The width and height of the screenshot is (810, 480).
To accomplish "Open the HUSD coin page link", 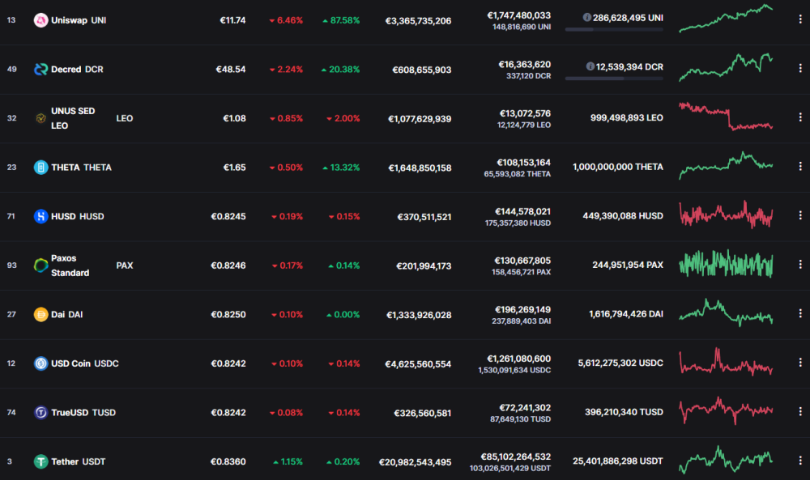I will (x=78, y=216).
